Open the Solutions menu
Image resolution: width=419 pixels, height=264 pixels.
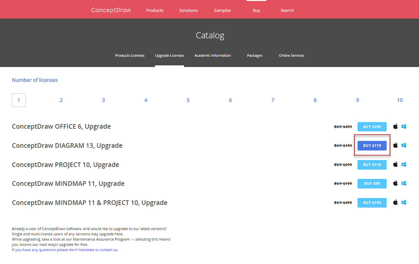click(189, 10)
